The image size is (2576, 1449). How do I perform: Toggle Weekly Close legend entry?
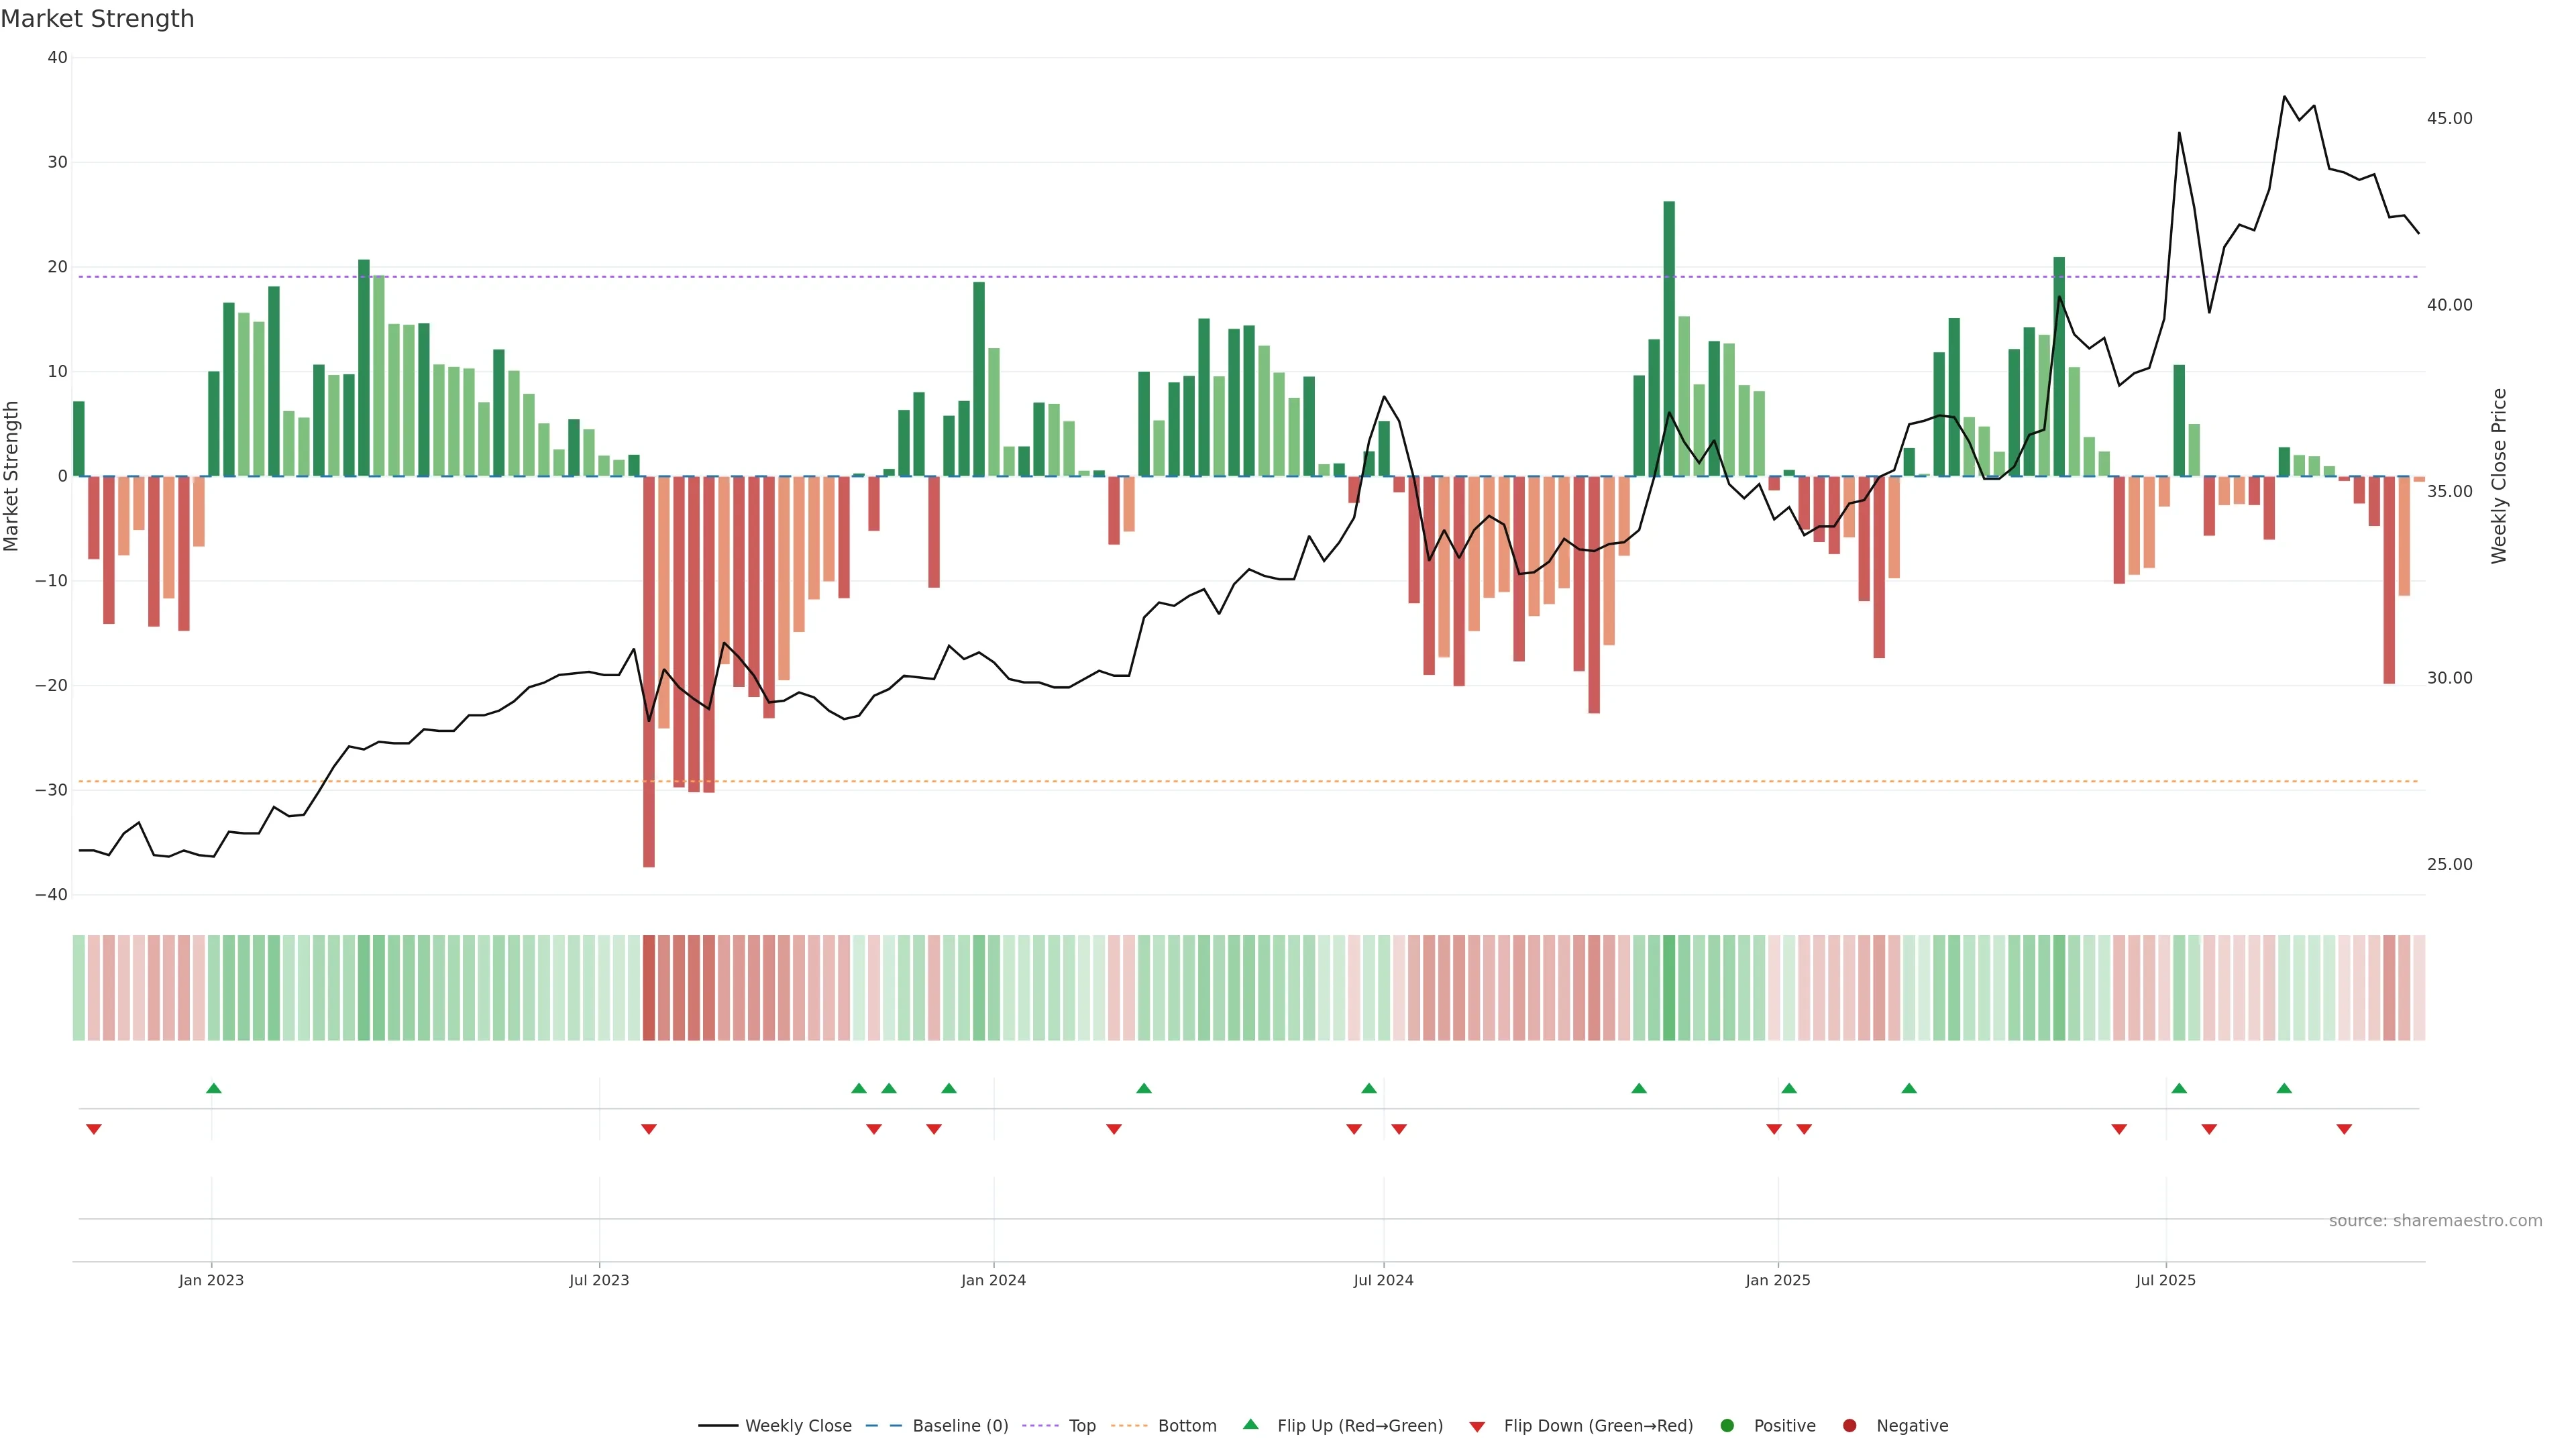click(x=797, y=1426)
